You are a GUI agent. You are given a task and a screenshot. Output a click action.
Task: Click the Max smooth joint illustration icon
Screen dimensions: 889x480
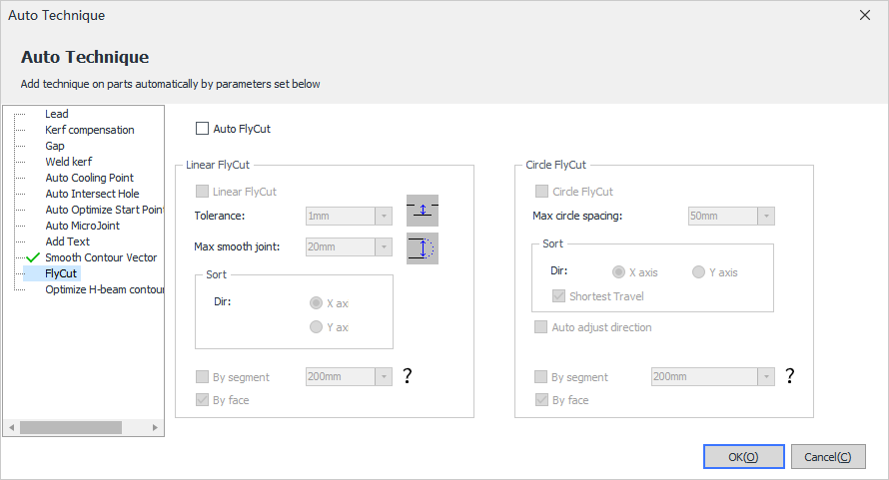pyautogui.click(x=423, y=248)
